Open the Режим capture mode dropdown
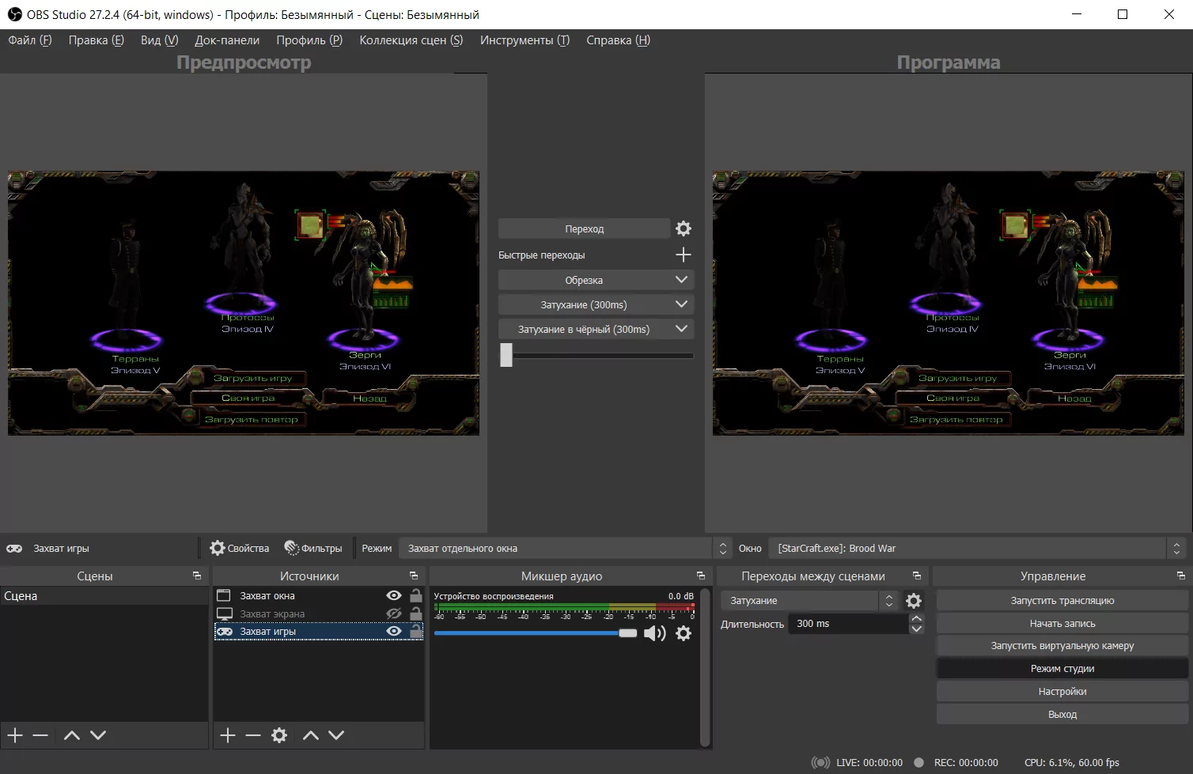This screenshot has width=1193, height=774. 564,548
